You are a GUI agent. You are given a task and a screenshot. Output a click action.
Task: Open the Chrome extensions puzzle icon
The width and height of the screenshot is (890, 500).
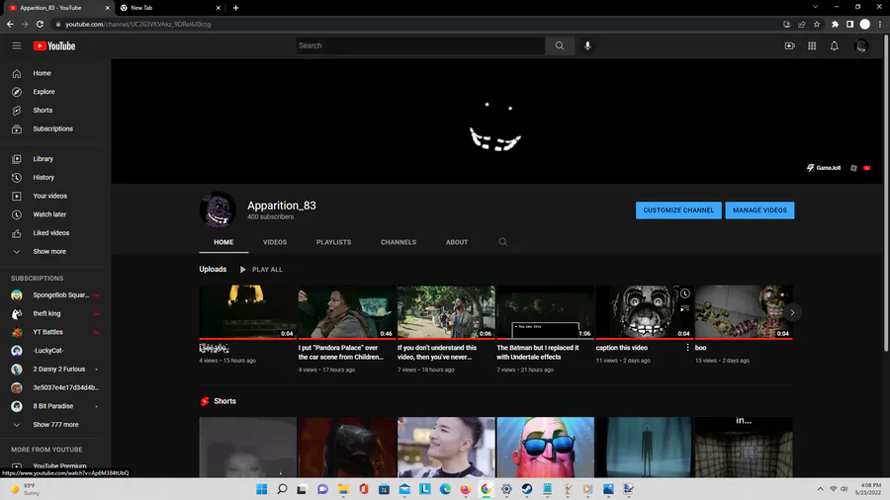point(835,25)
